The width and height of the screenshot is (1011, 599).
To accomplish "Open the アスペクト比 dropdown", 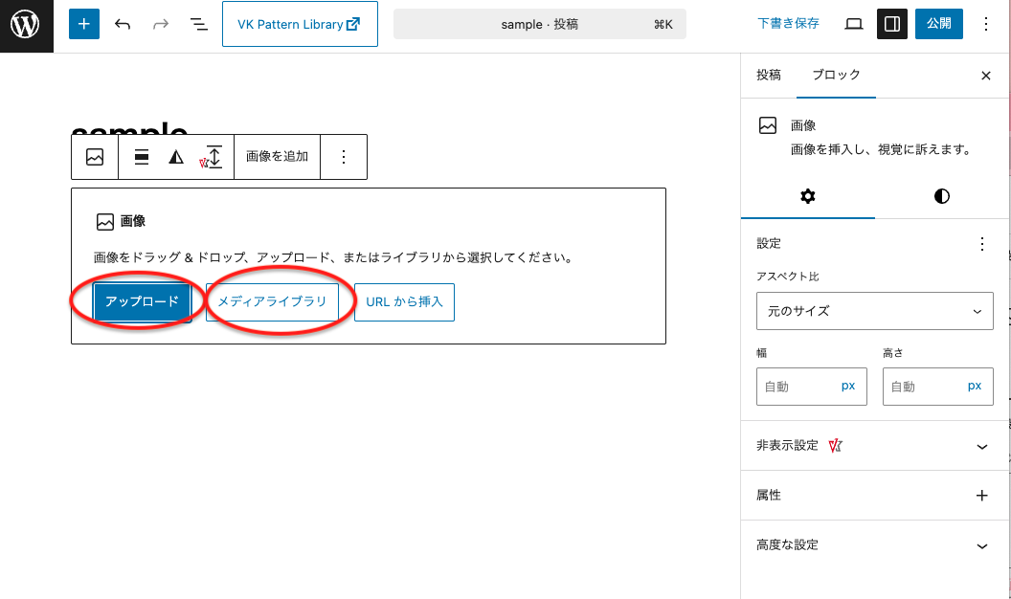I will coord(874,311).
